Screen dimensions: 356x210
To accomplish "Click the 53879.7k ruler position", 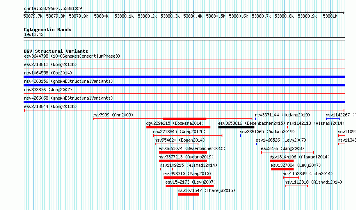I will (x=33, y=16).
